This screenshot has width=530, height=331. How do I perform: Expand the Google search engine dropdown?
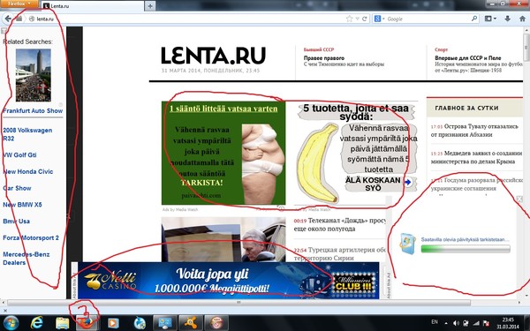(380, 19)
